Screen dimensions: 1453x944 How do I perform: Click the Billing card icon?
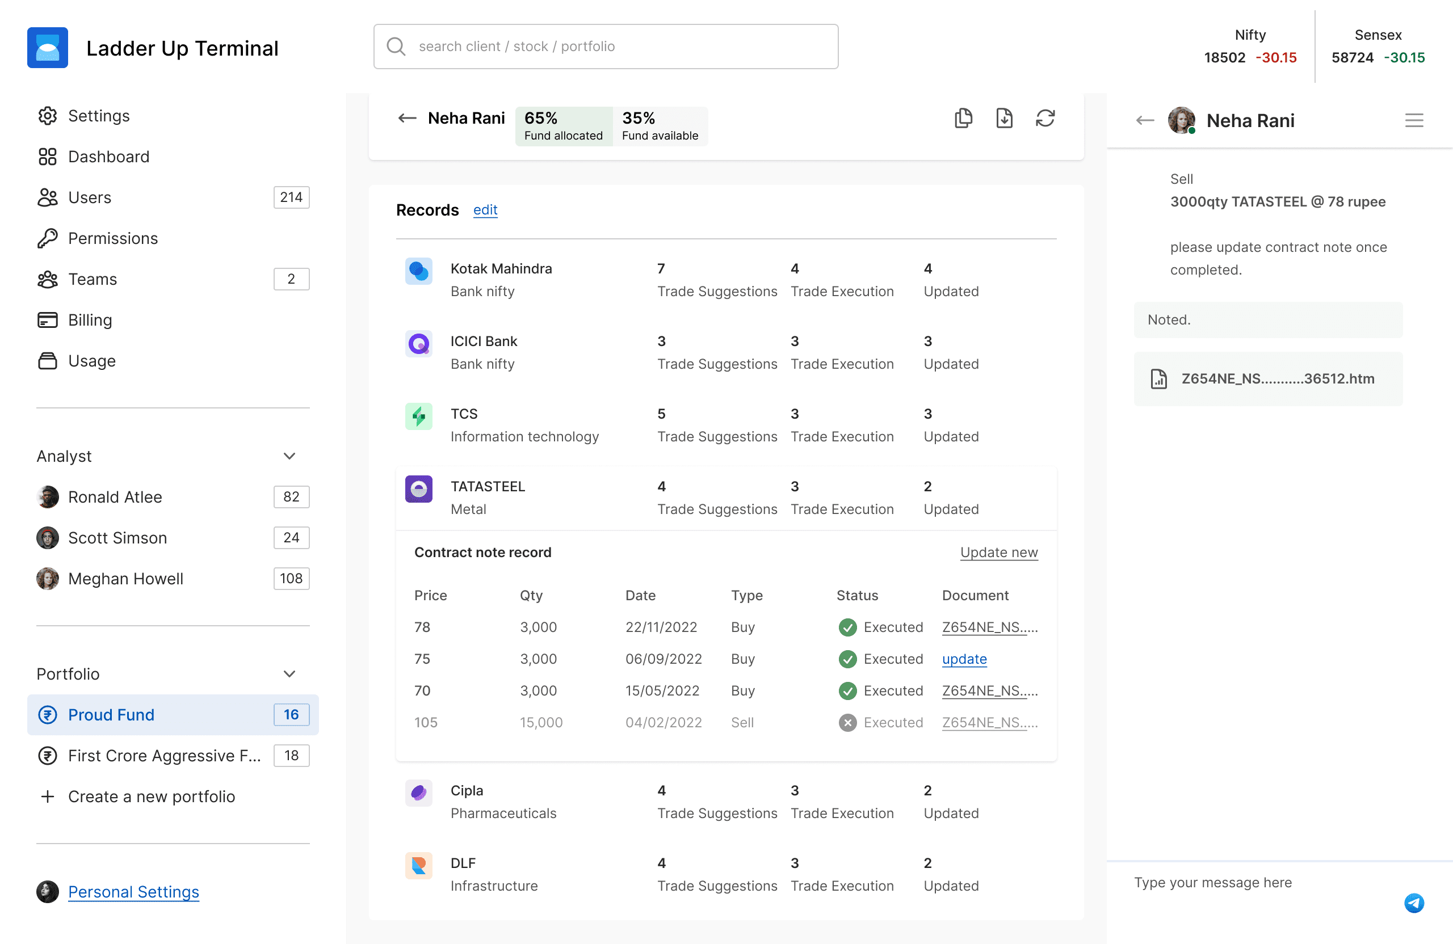48,321
